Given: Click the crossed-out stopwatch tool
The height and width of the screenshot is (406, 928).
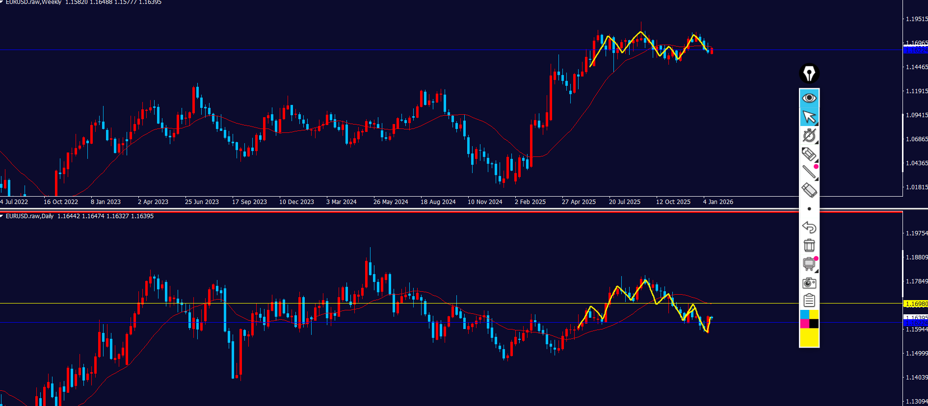Looking at the screenshot, I should (x=809, y=135).
